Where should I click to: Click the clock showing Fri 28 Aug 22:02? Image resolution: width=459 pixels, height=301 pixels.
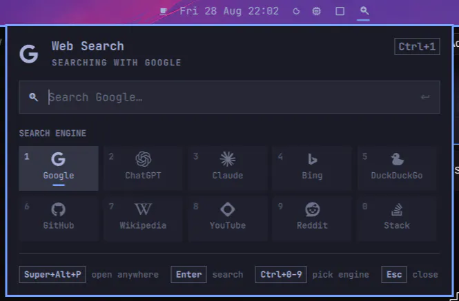pyautogui.click(x=229, y=12)
